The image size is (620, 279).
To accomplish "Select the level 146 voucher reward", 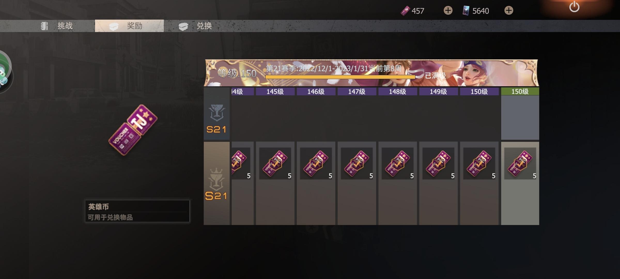I will pyautogui.click(x=316, y=164).
